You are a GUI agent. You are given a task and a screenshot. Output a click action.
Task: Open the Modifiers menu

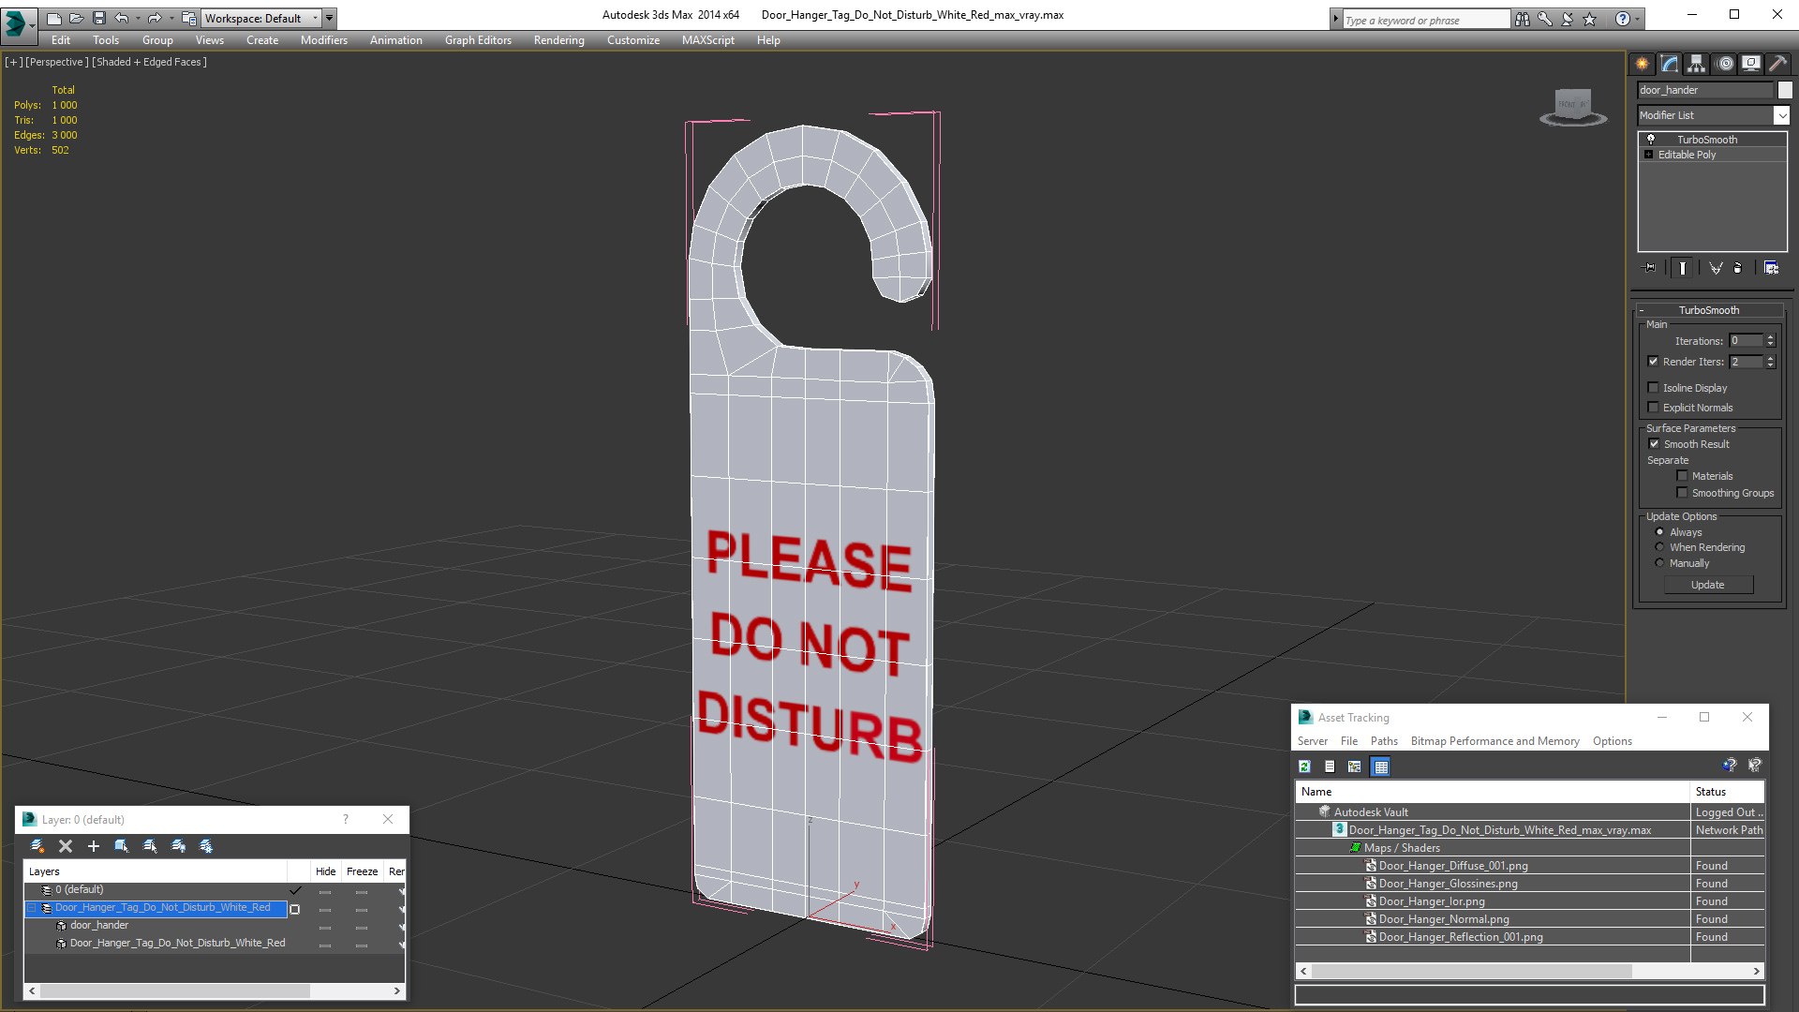(x=323, y=40)
